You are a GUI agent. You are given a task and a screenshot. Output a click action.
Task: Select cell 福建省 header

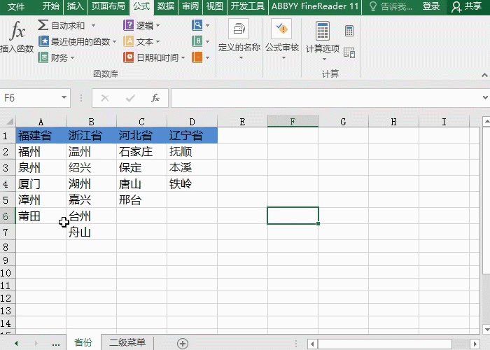[41, 136]
